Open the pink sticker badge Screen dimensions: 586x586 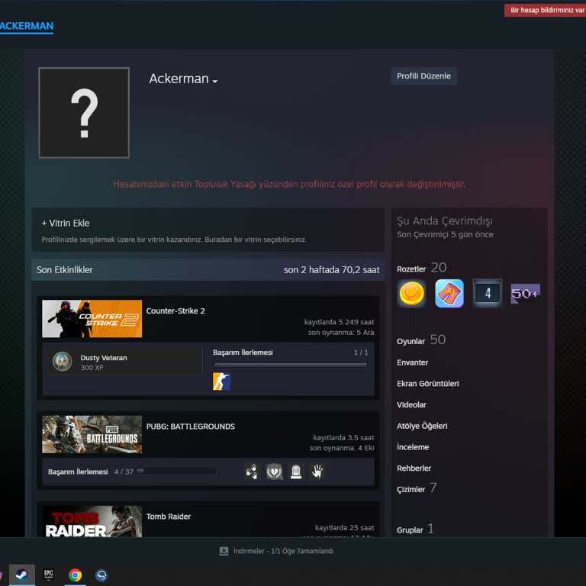tap(449, 293)
